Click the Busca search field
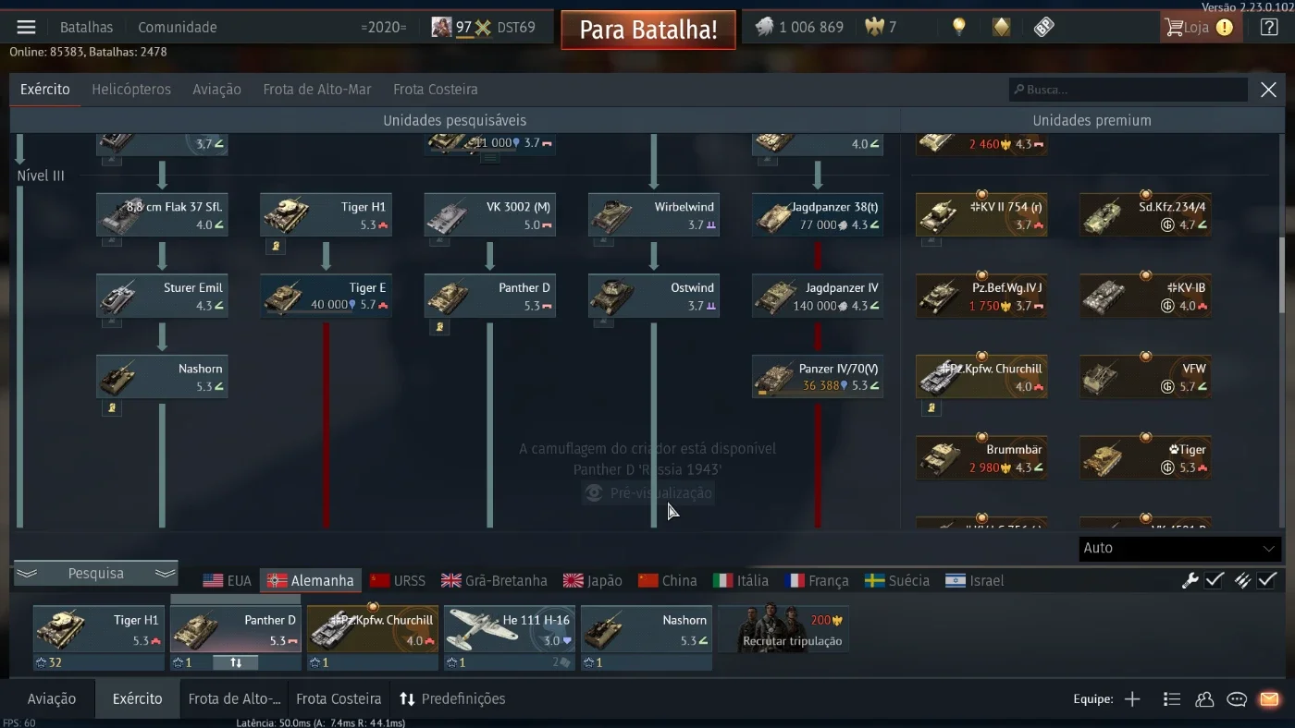 (1128, 90)
